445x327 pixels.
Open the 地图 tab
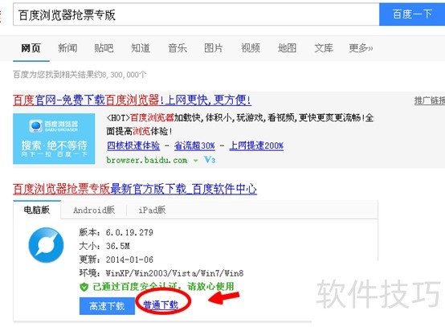click(287, 48)
